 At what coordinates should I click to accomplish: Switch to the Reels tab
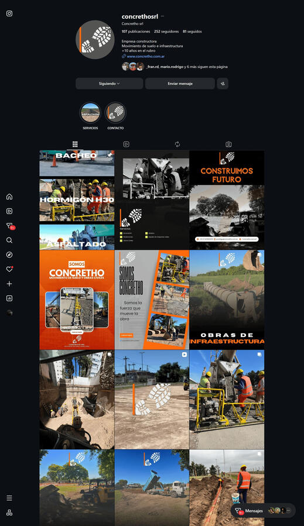127,145
